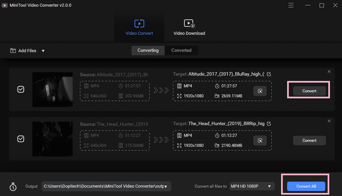Click the Convert All button

tap(306, 186)
